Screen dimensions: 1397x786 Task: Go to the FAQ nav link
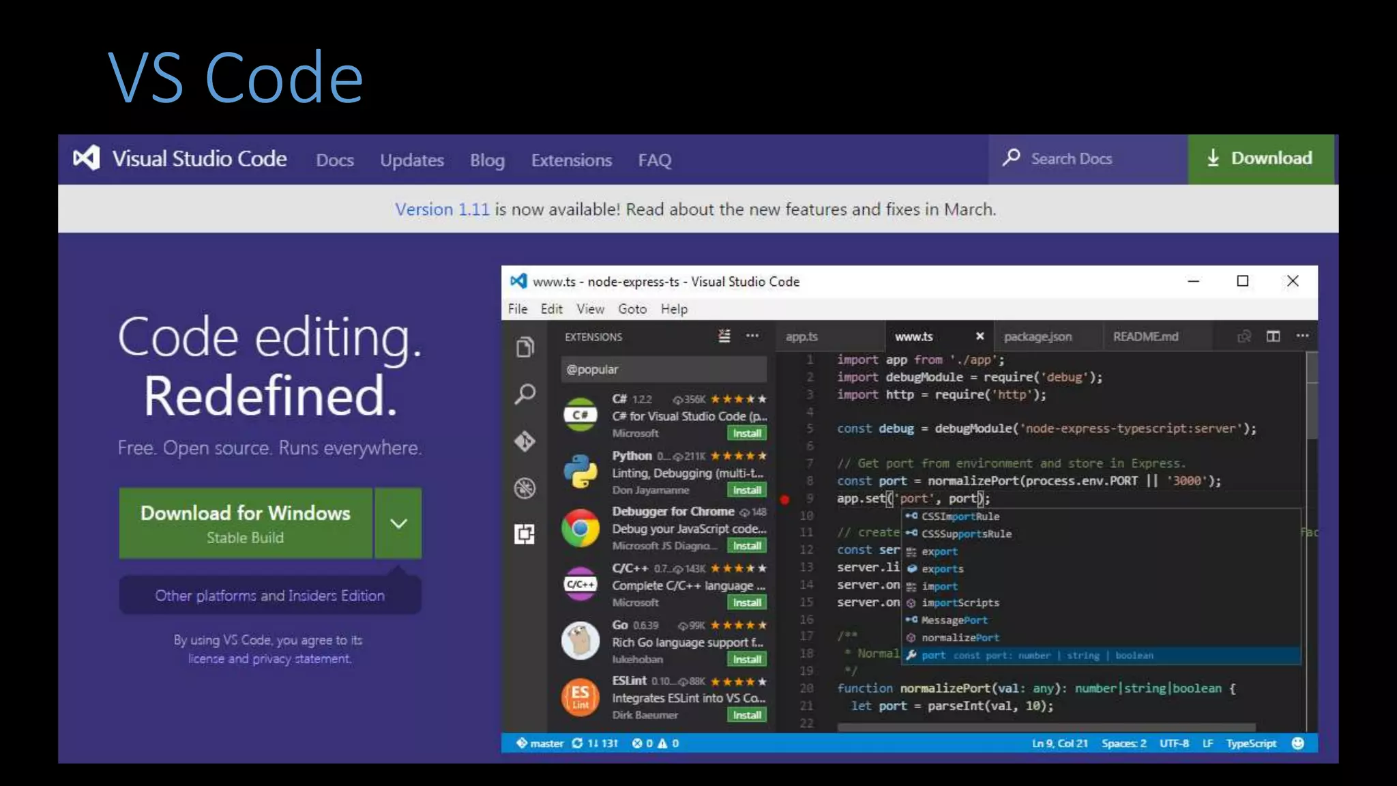[x=655, y=160]
